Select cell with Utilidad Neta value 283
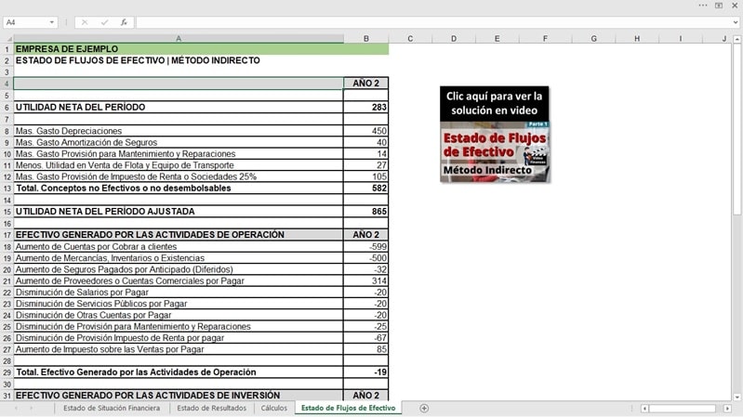Viewport: 743px width, 417px height. pos(365,107)
